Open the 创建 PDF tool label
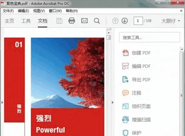The height and width of the screenshot is (136, 185). (141, 53)
